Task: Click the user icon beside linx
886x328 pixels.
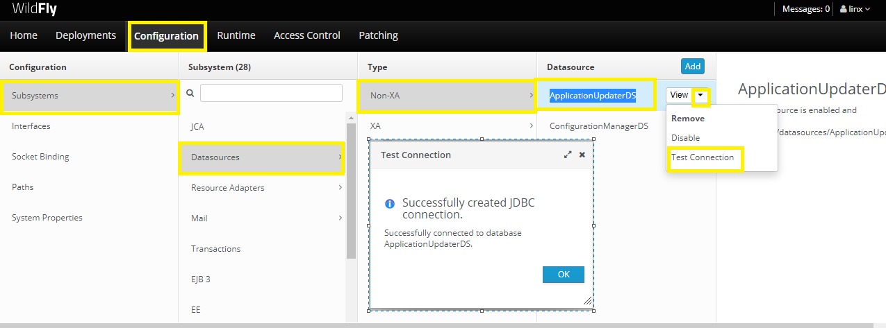Action: pyautogui.click(x=844, y=9)
